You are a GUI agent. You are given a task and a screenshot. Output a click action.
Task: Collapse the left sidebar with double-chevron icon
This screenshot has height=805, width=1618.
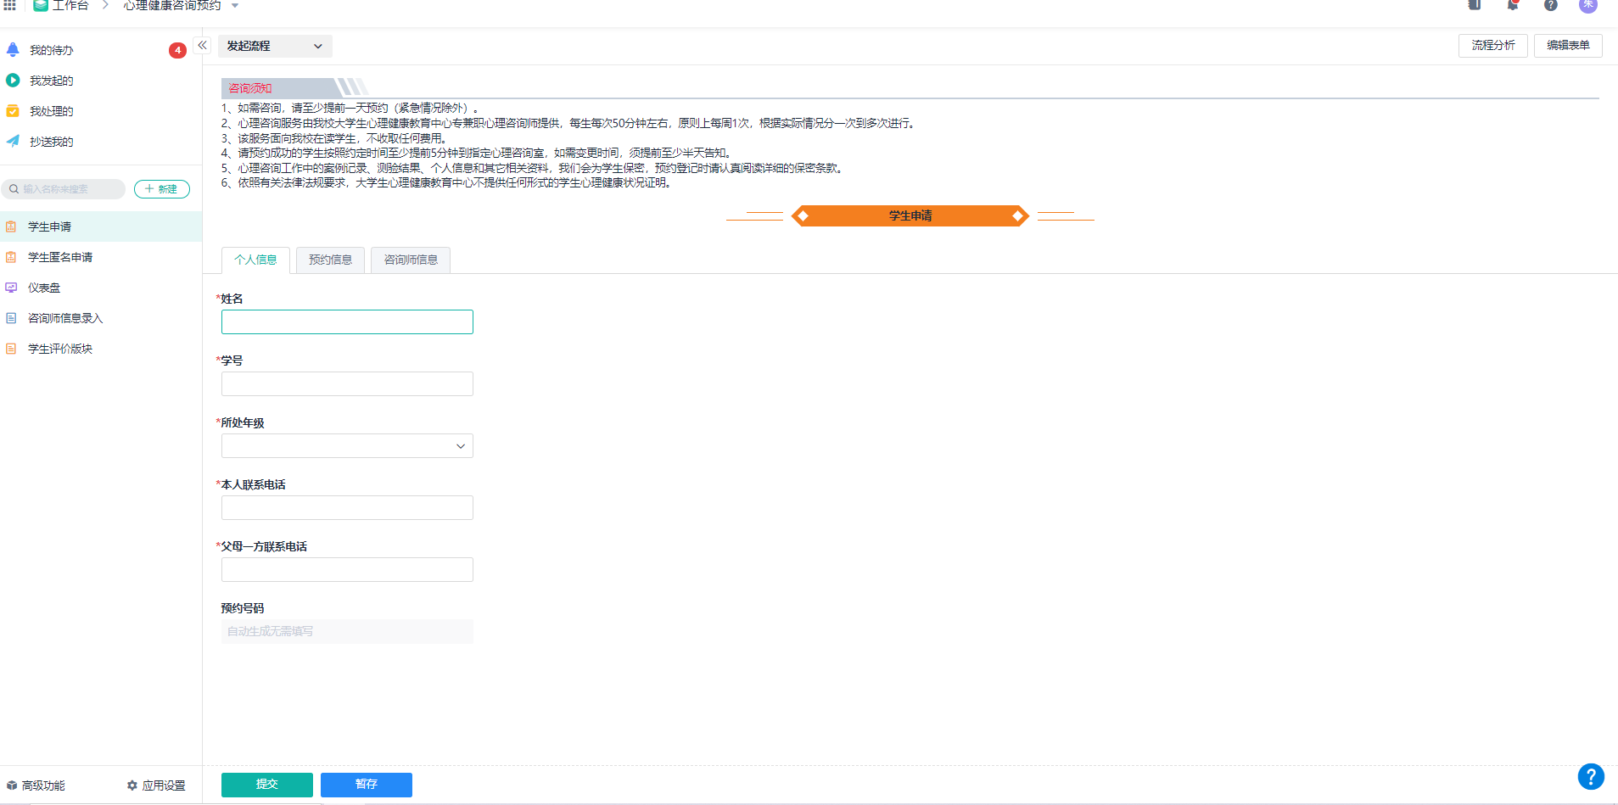click(x=202, y=46)
